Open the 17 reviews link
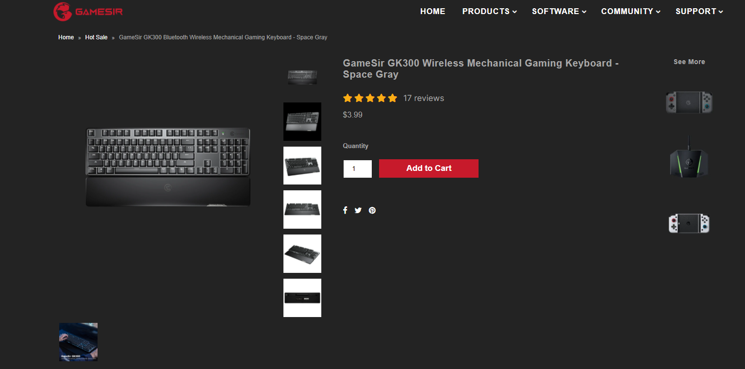 click(424, 98)
